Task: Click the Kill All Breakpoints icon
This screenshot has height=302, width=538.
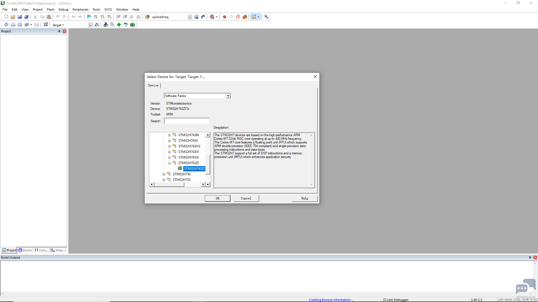Action: click(245, 17)
